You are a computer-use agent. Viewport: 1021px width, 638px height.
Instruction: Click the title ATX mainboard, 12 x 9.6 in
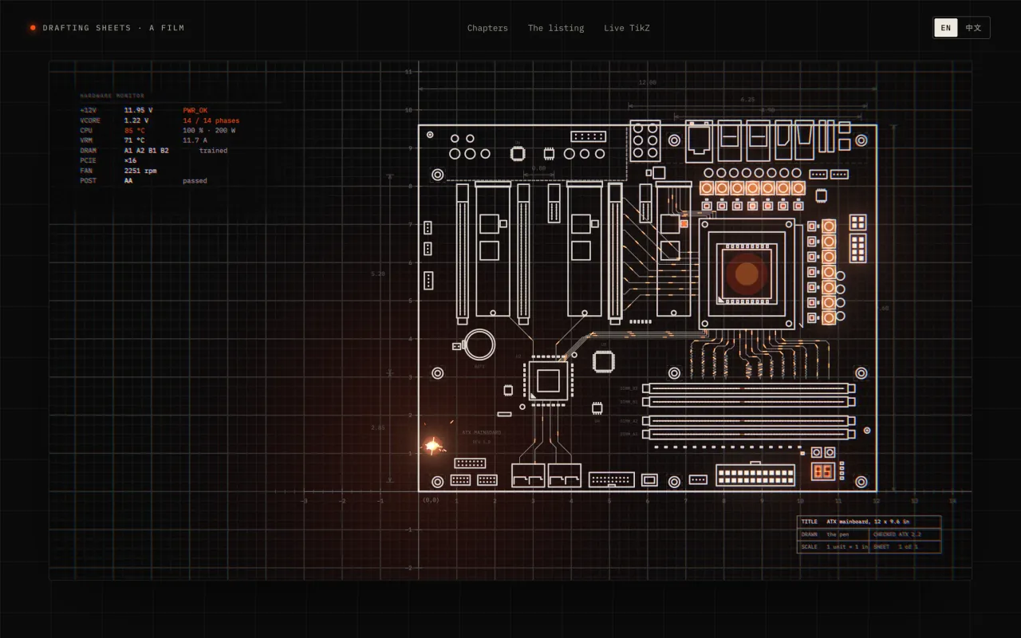click(868, 522)
